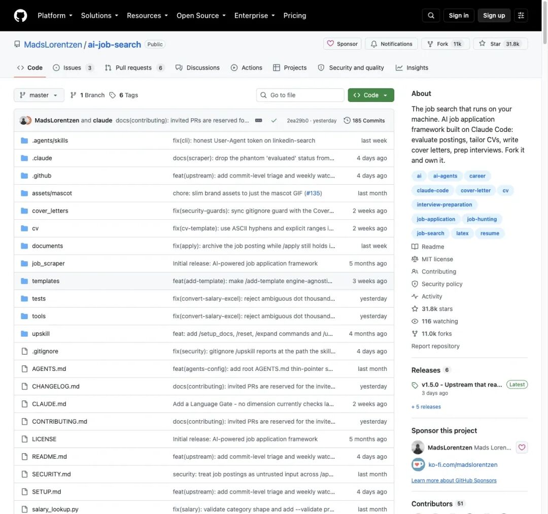Screen dimensions: 548x514
Task: Click the search magnifier icon in header
Action: point(431,16)
